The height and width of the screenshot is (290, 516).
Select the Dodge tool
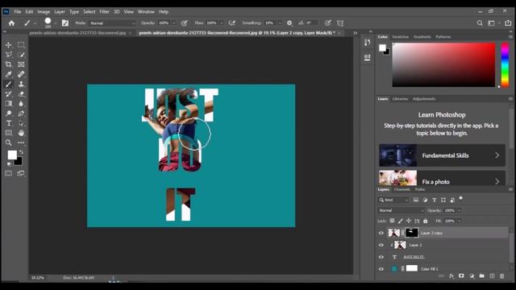pos(9,114)
